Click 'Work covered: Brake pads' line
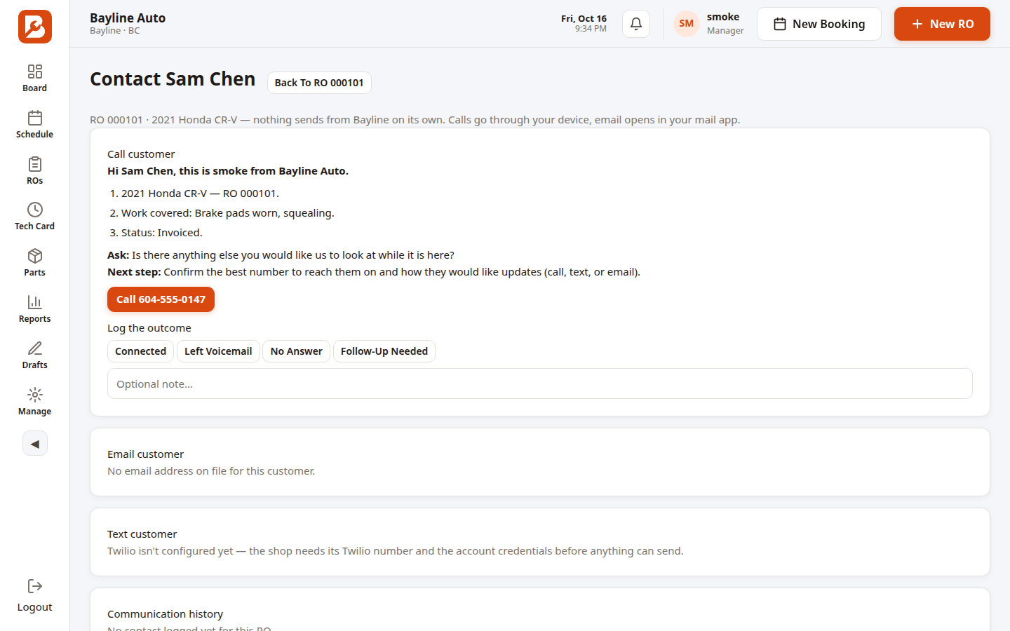This screenshot has height=631, width=1010. [x=227, y=213]
